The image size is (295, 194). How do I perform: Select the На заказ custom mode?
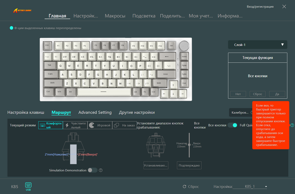pos(124,125)
